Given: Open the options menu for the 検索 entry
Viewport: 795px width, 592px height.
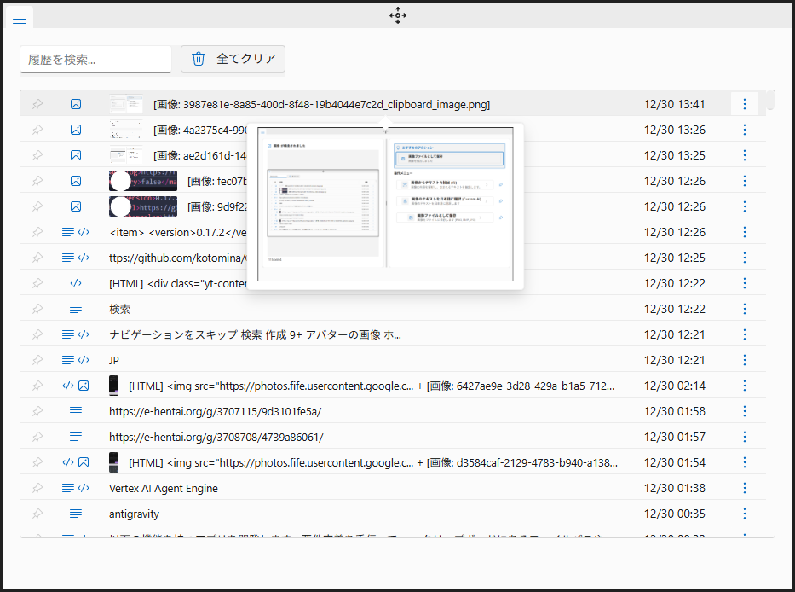Looking at the screenshot, I should [x=745, y=309].
